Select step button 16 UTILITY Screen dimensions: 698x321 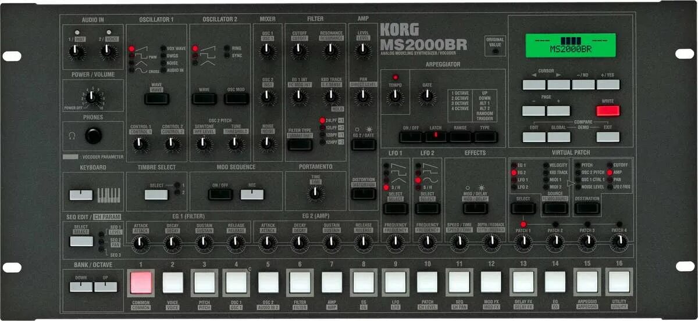coord(619,283)
